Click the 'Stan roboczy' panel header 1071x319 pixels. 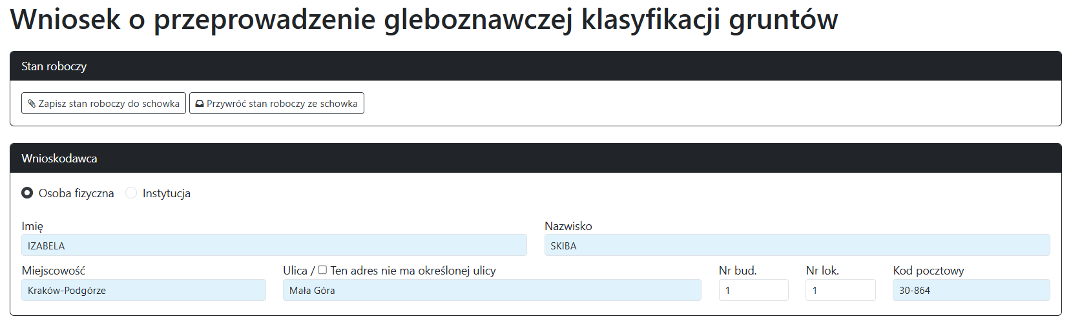coord(54,66)
